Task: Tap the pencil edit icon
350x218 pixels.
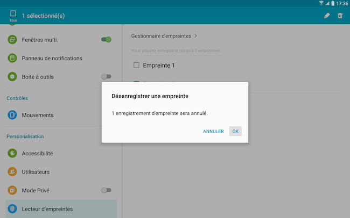Action: (x=327, y=16)
